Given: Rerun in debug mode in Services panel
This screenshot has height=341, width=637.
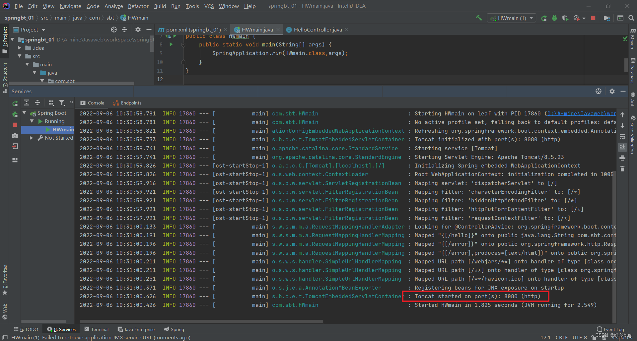Looking at the screenshot, I should pos(15,114).
